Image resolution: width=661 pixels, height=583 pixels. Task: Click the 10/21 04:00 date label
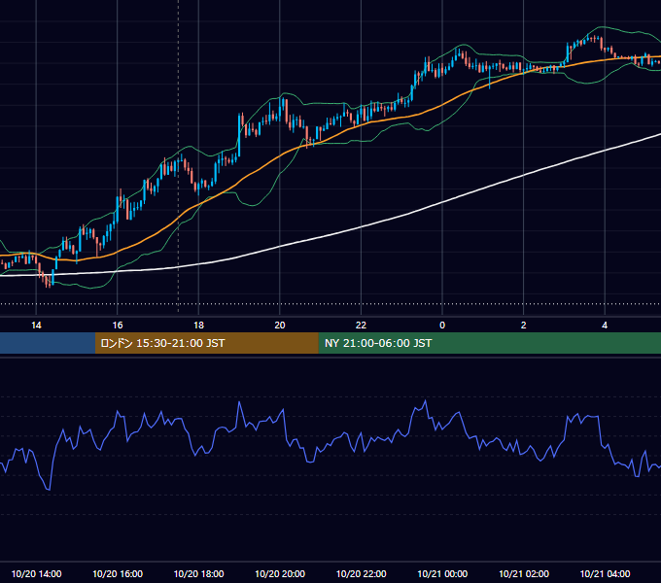pos(605,573)
